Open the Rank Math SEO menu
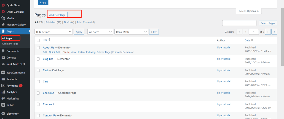This screenshot has width=284, height=119. point(15,64)
